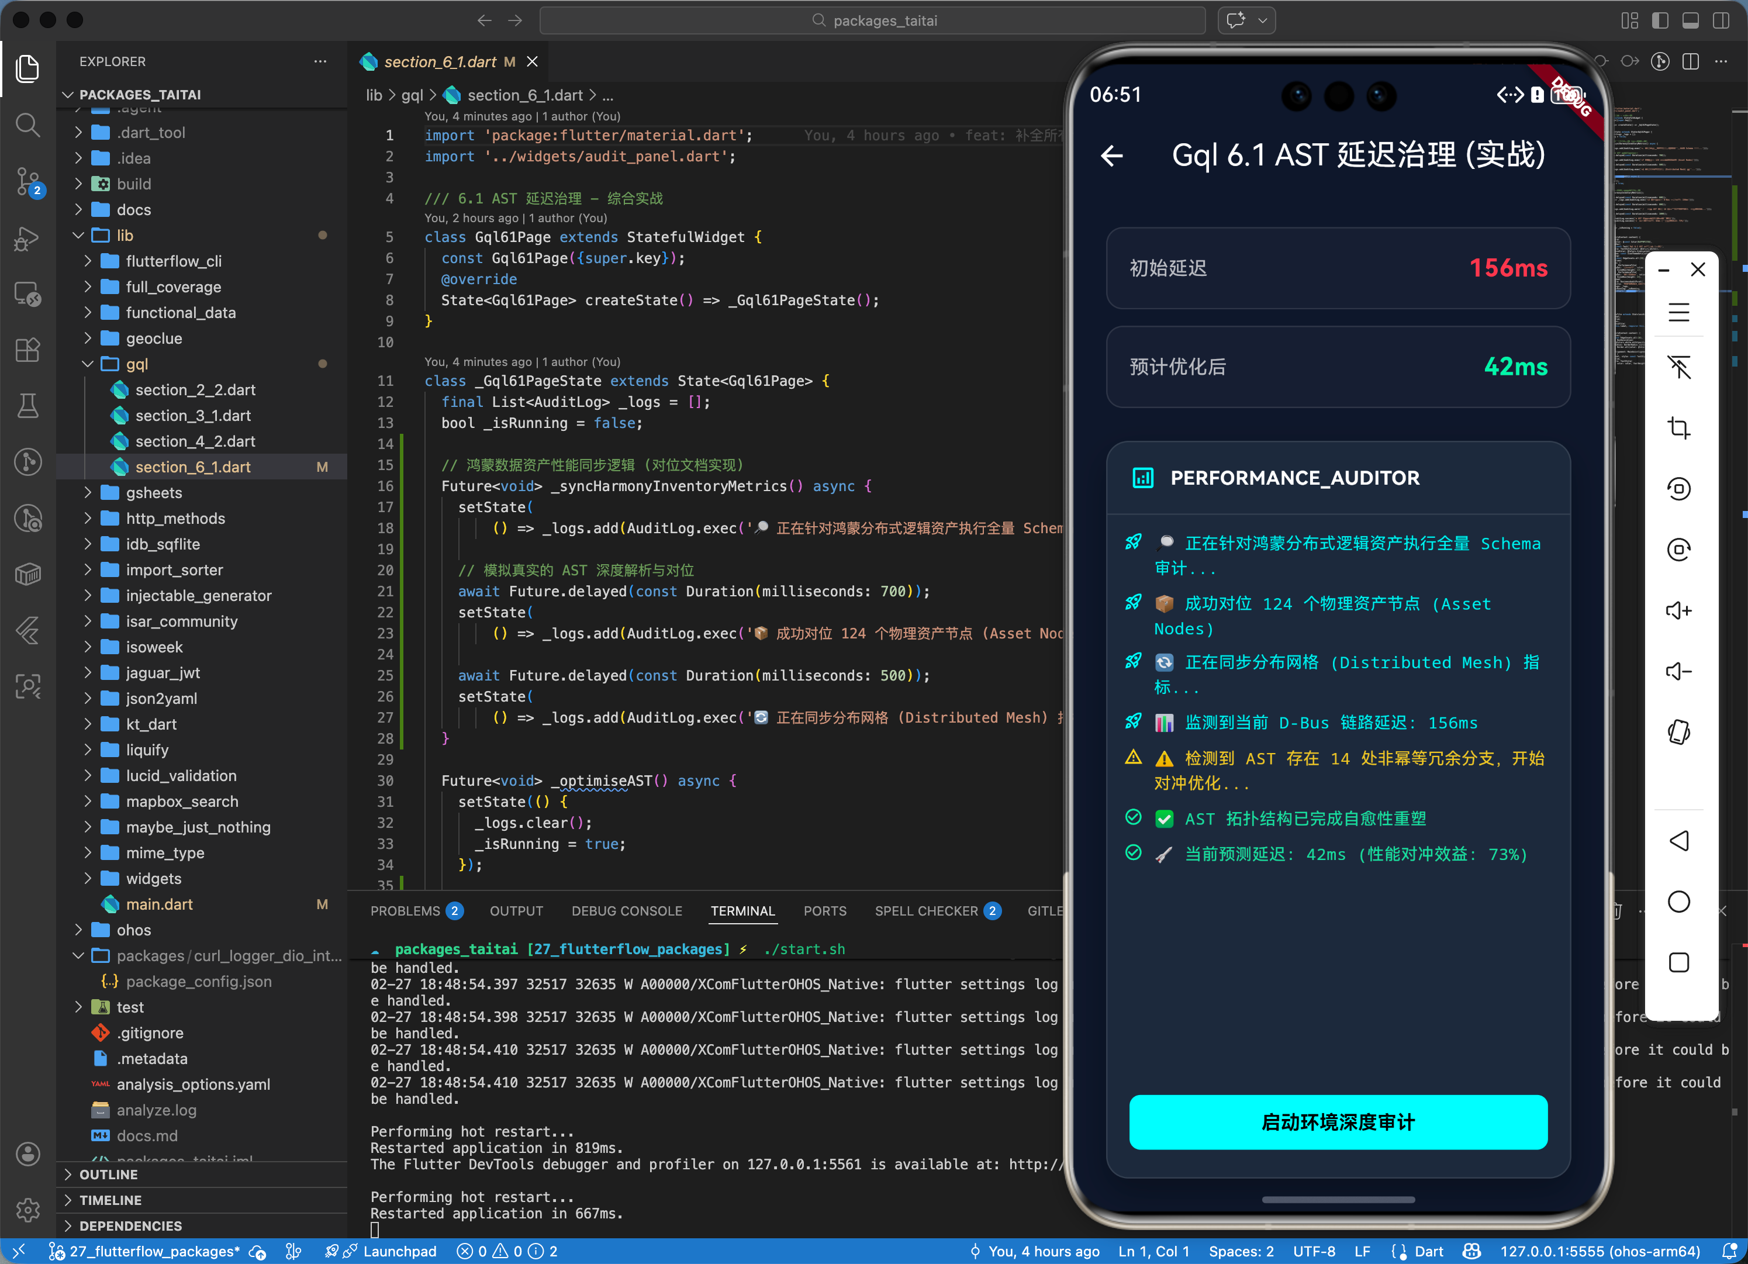Viewport: 1748px width, 1264px height.
Task: Open the Manage gear icon
Action: pos(27,1210)
